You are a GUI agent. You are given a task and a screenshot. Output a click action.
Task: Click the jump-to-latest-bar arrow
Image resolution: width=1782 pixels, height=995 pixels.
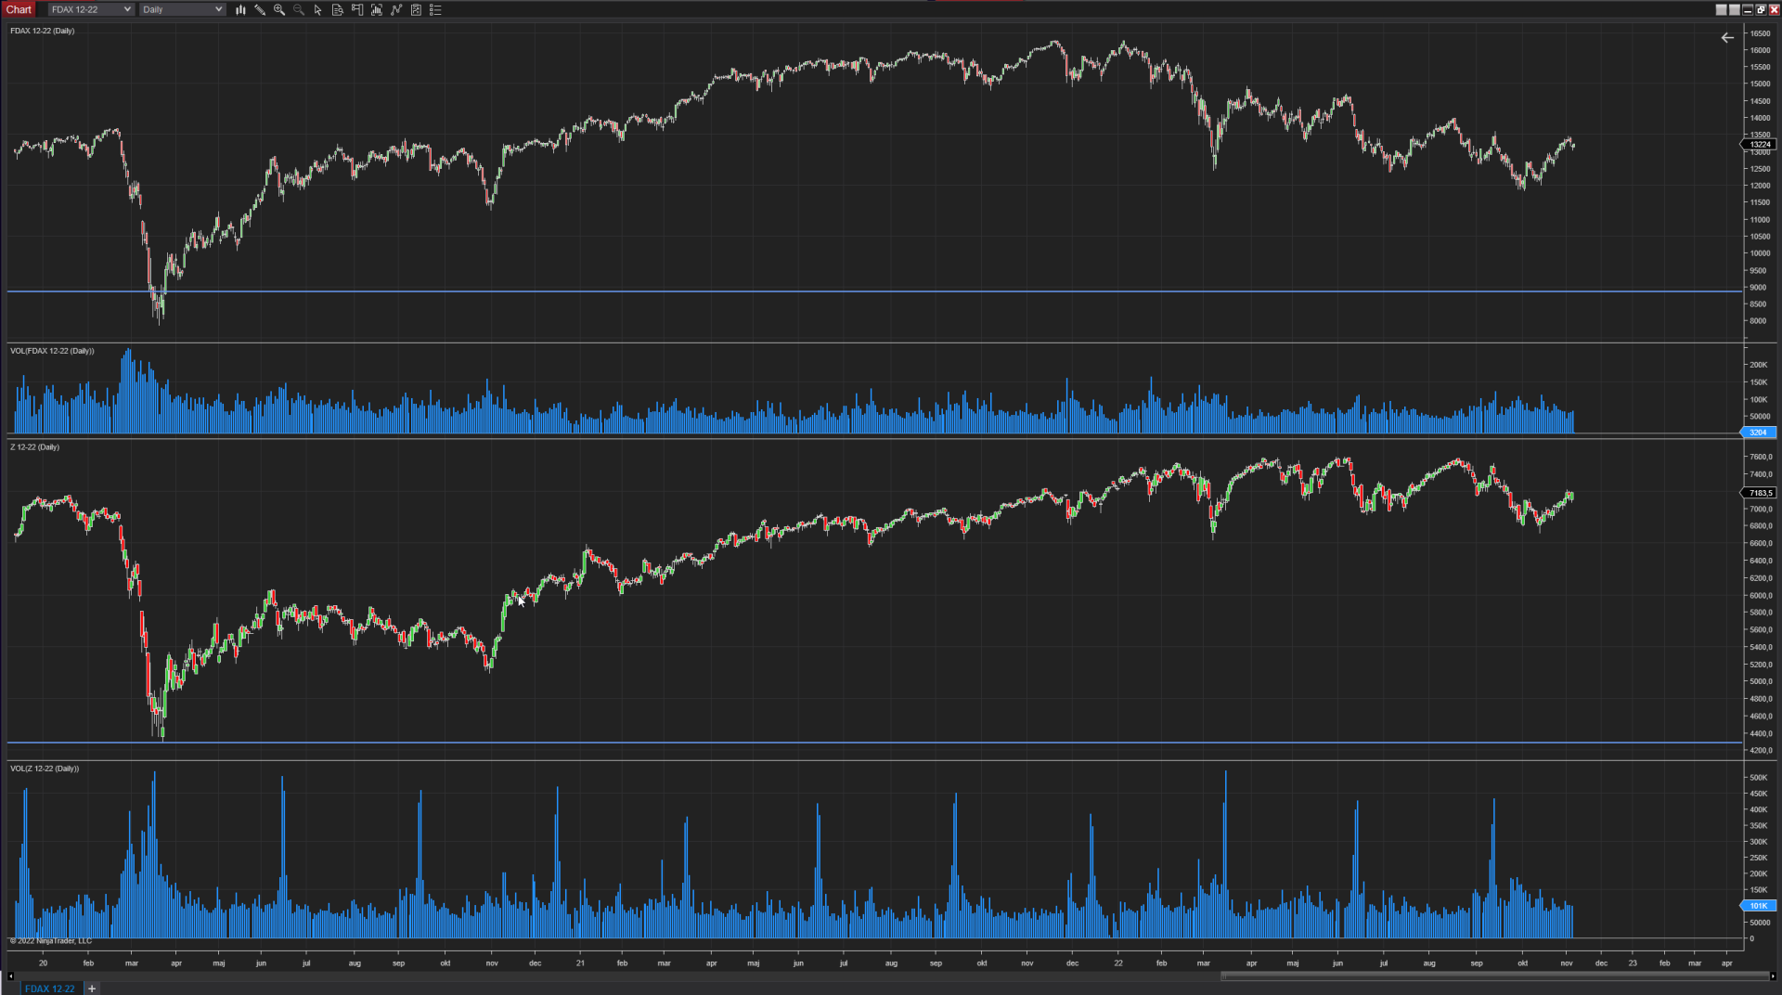tap(1727, 38)
